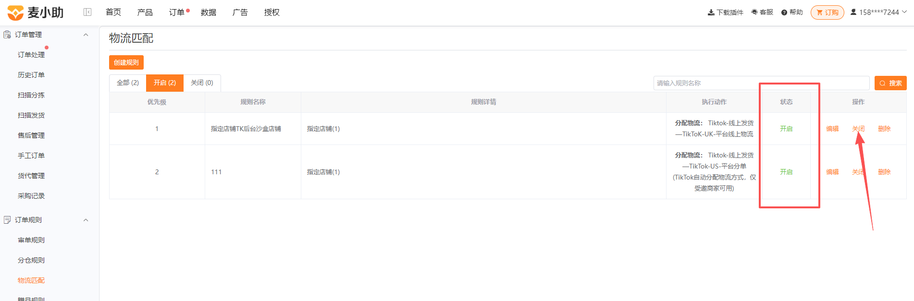This screenshot has height=301, width=914.
Task: Disable rule 111 via 关闭 link
Action: (858, 172)
